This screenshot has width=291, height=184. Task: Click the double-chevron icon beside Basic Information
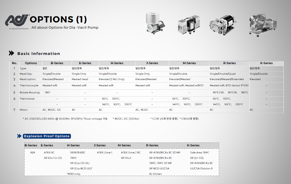tap(11, 53)
